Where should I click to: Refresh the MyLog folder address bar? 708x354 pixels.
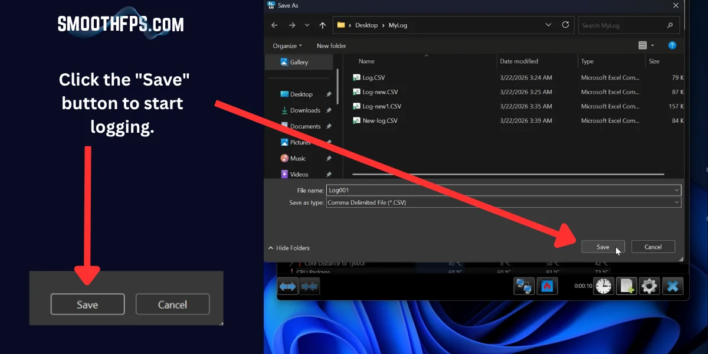coord(565,25)
